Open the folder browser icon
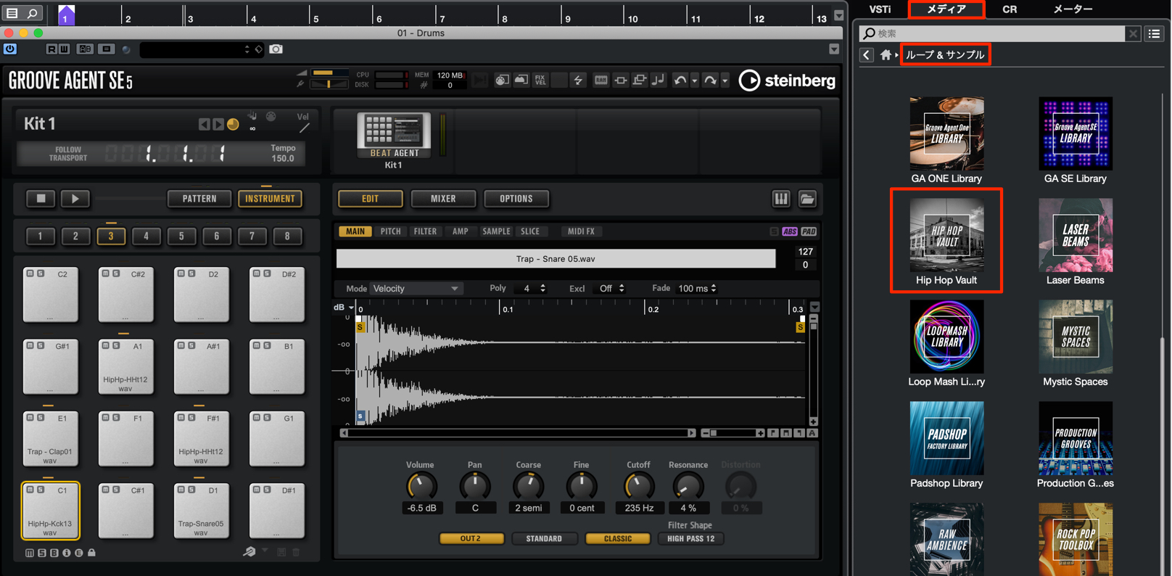Screen dimensions: 1172x576 click(x=807, y=199)
